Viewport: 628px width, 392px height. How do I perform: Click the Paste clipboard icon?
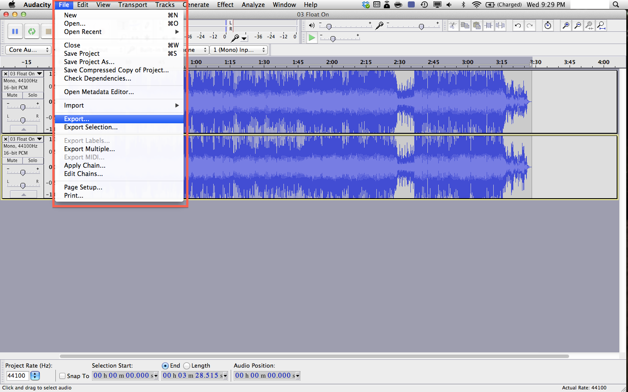477,26
